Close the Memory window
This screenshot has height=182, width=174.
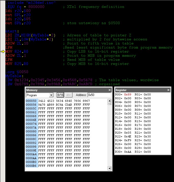tap(109, 90)
